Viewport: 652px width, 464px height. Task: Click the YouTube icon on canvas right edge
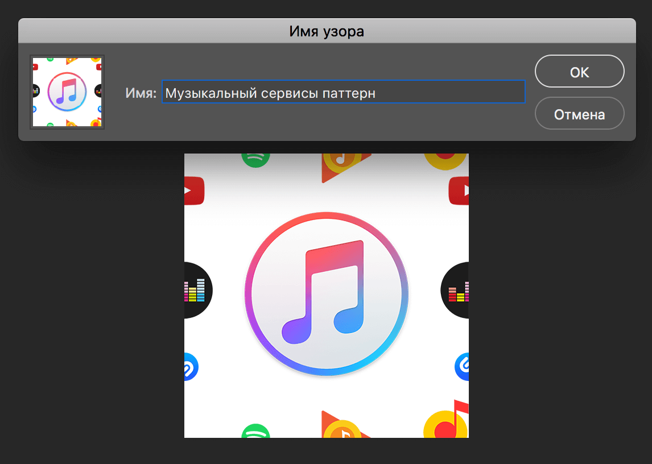459,190
